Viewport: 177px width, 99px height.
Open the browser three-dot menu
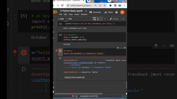coord(124,5)
